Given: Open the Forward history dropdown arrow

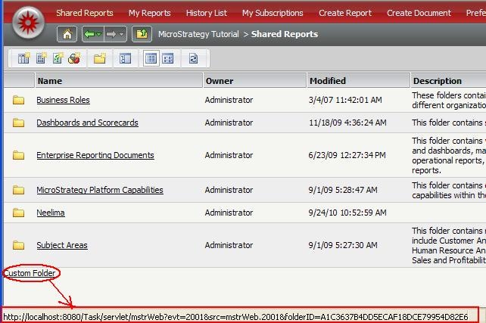Looking at the screenshot, I should [x=122, y=35].
